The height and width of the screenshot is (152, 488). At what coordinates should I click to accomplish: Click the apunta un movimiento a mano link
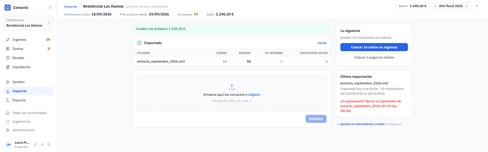pyautogui.click(x=362, y=124)
